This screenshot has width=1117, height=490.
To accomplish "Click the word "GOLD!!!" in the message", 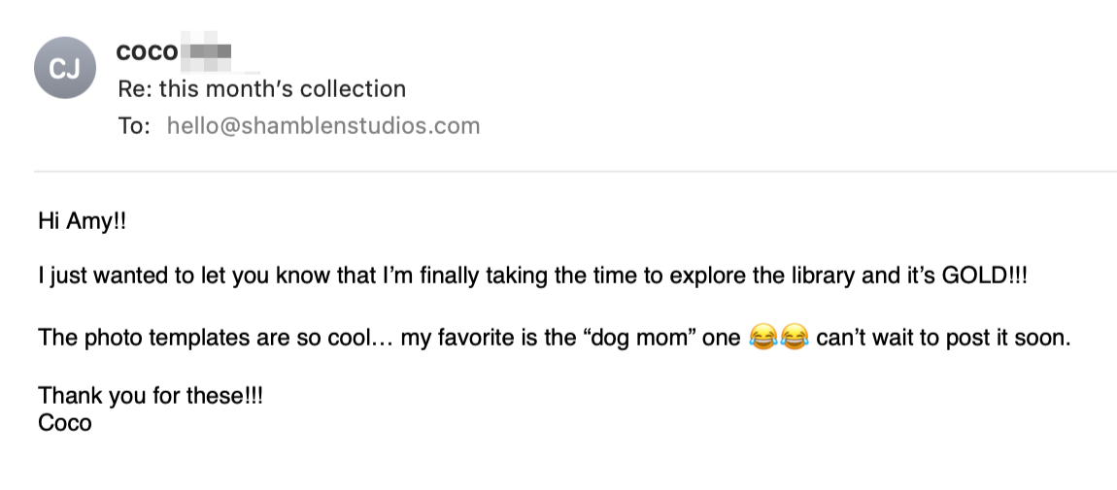I will pos(984,276).
